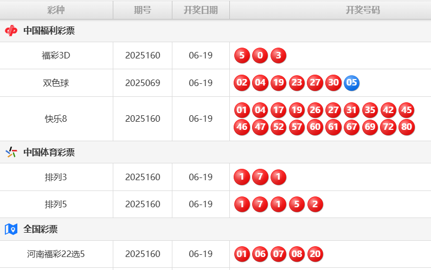Click red ball 01 in 快乐8 row
Image resolution: width=431 pixels, height=270 pixels.
tap(242, 110)
